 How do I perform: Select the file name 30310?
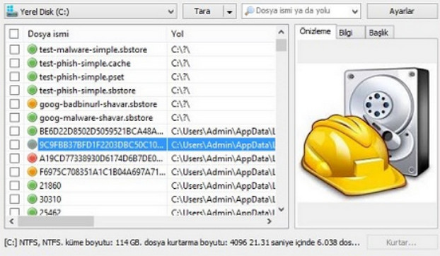pyautogui.click(x=50, y=199)
